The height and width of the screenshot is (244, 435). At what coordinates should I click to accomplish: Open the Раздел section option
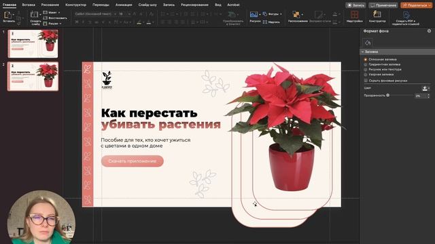pyautogui.click(x=52, y=24)
